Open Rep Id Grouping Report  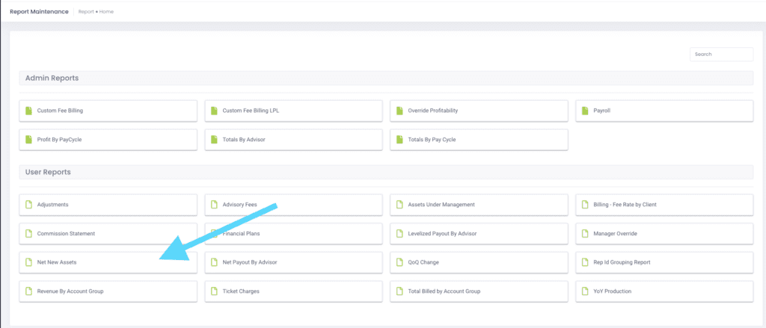[x=622, y=262]
